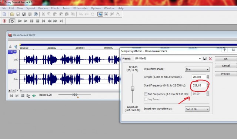Click the Save As toolbar icon

pyautogui.click(x=24, y=14)
